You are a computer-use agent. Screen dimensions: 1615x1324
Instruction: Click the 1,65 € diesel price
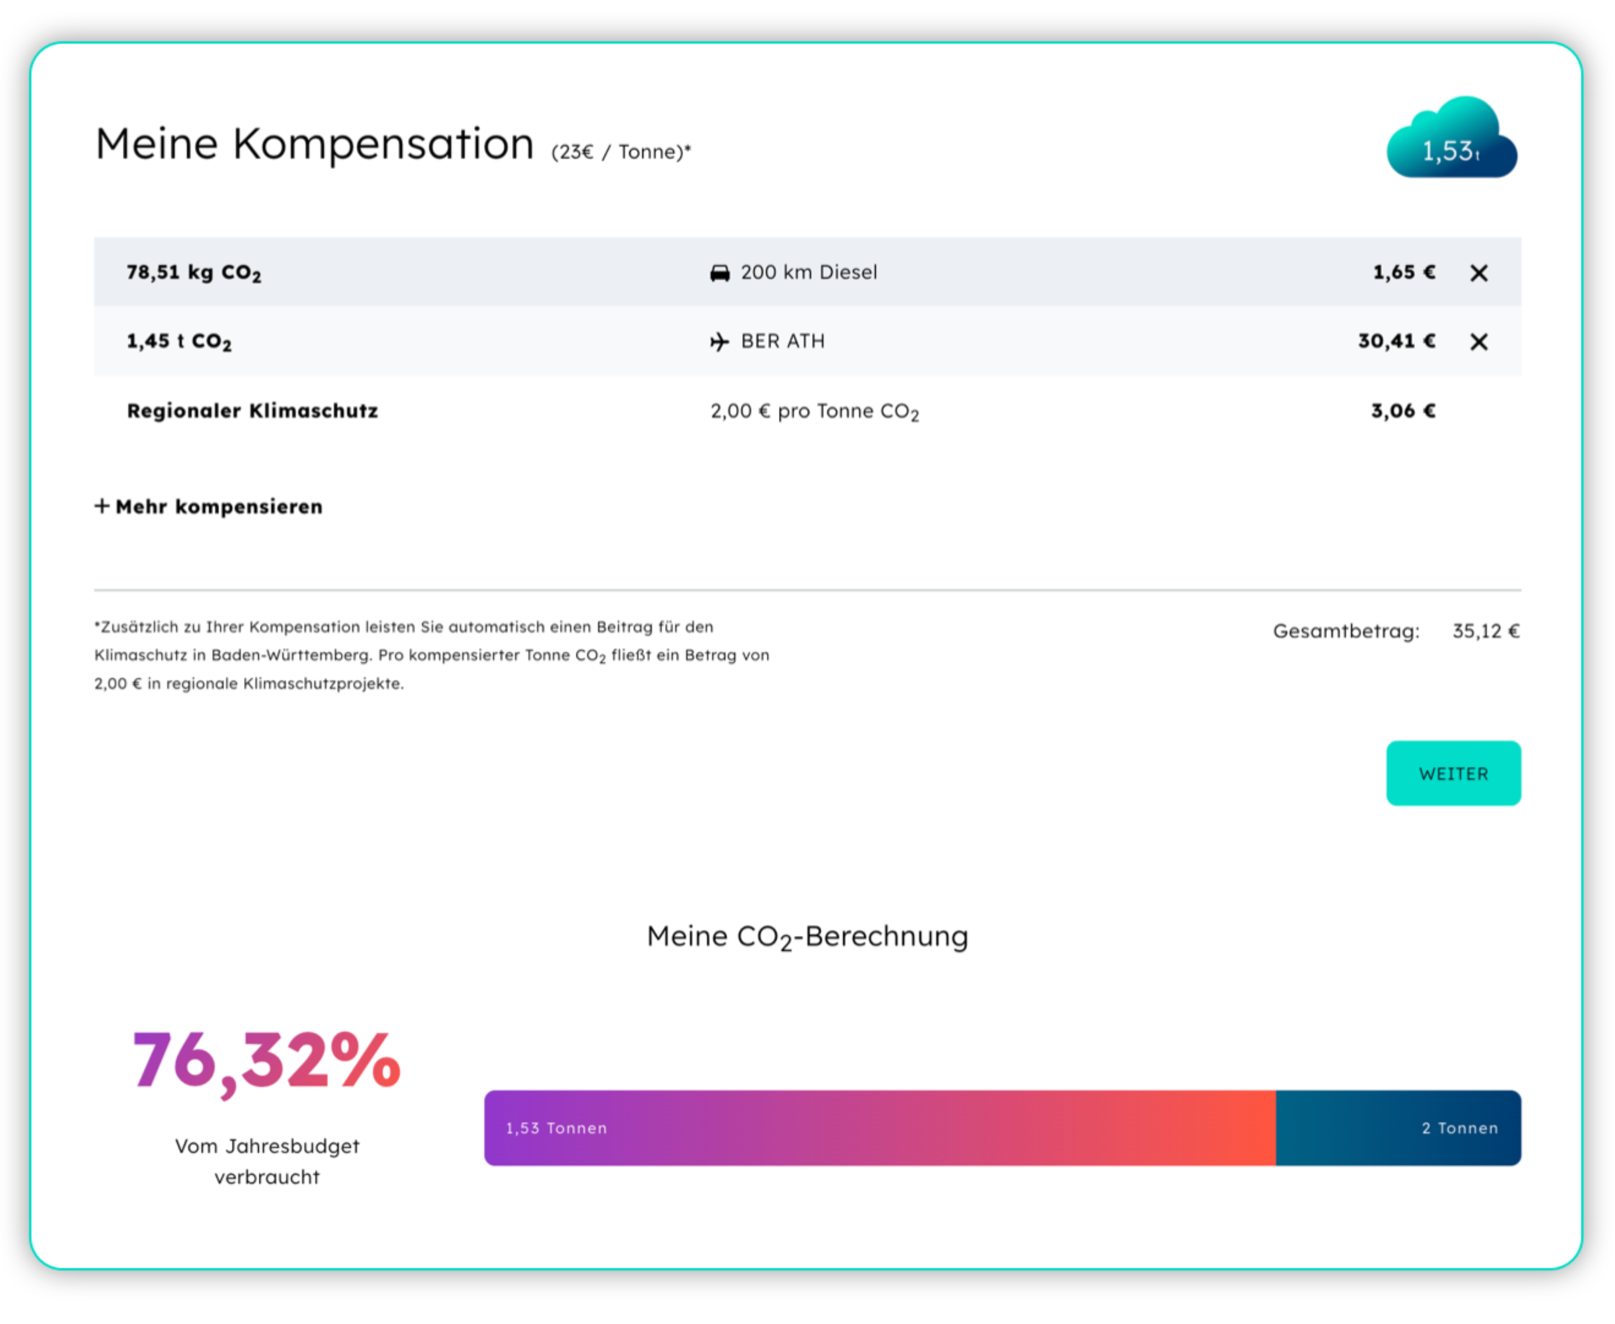[x=1404, y=272]
